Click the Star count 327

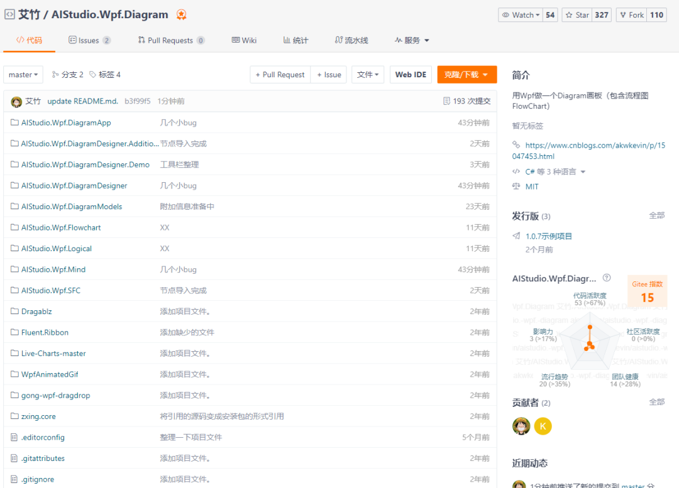[602, 15]
